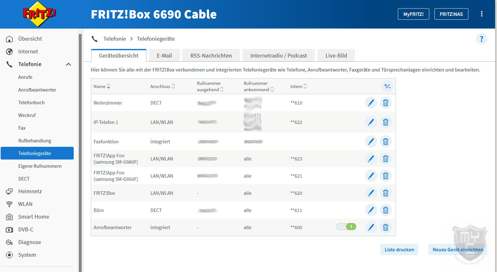
Task: Click the **610 internal number cell
Action: click(x=296, y=103)
